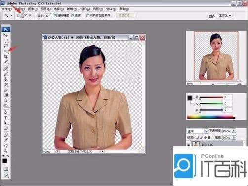Viewport: 248px width, 186px height.
Task: Click the color spectrum ramp bar
Action: point(211,117)
